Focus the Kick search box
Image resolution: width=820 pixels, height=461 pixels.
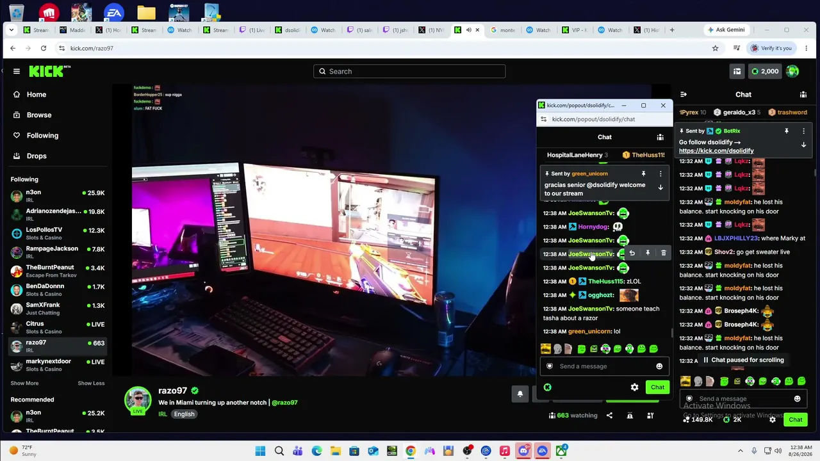pos(409,71)
